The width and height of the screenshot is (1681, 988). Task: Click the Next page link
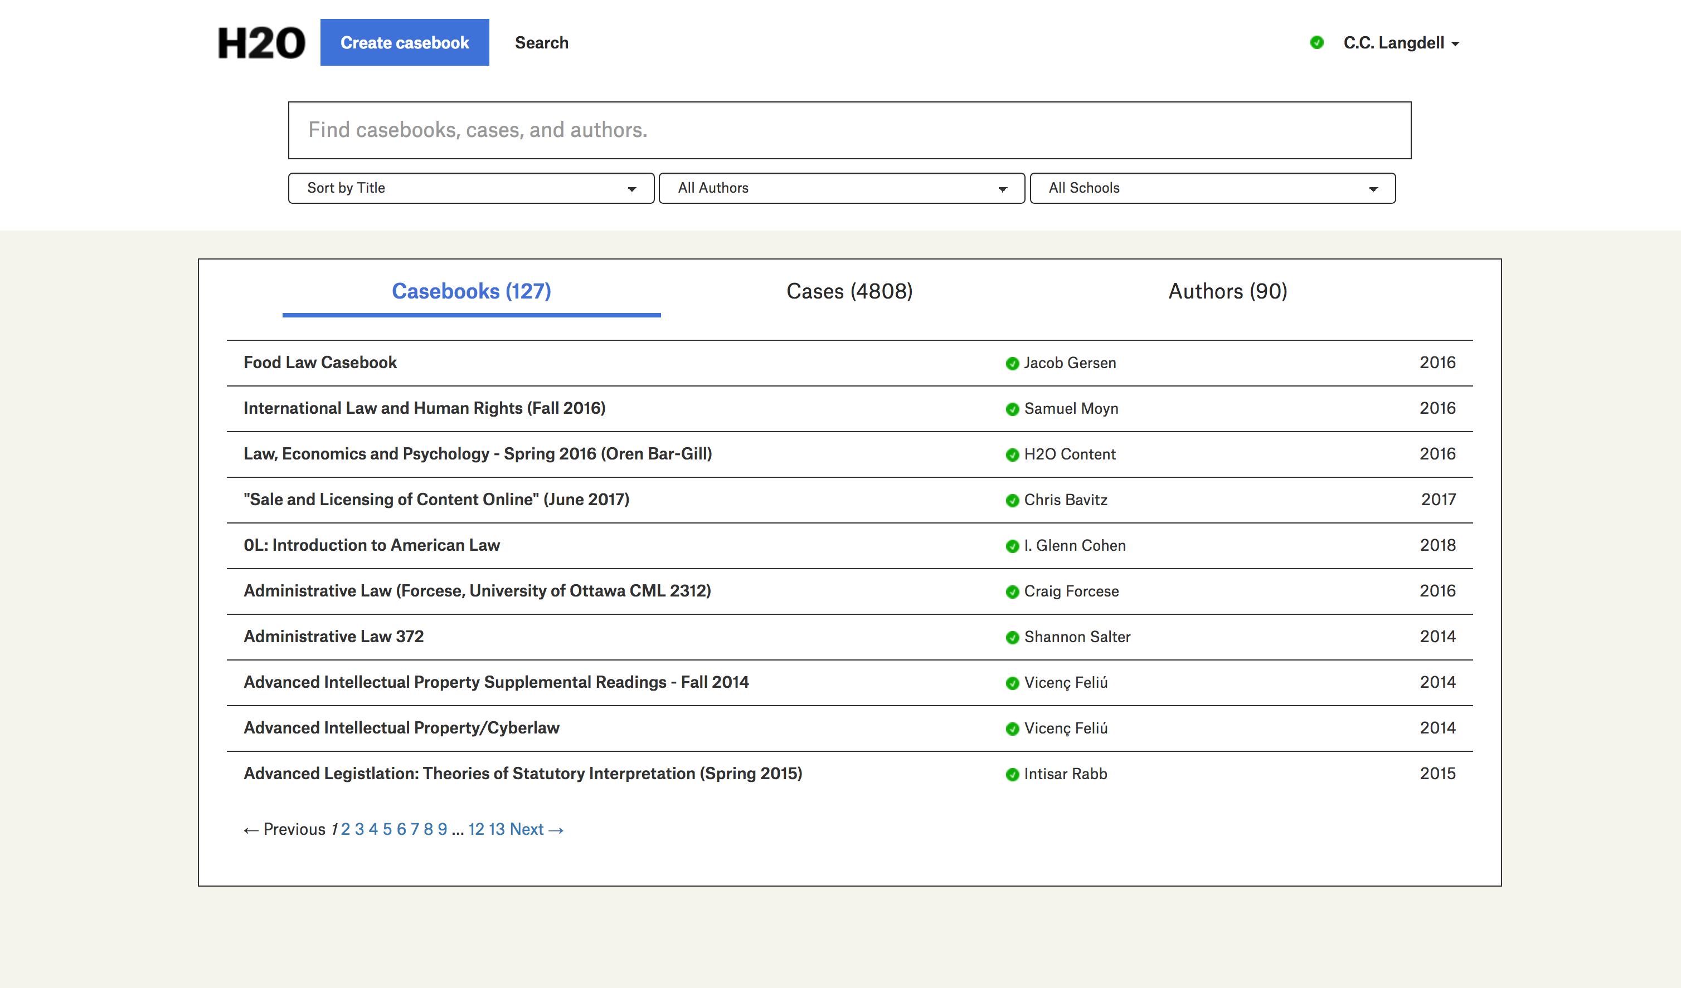click(537, 829)
